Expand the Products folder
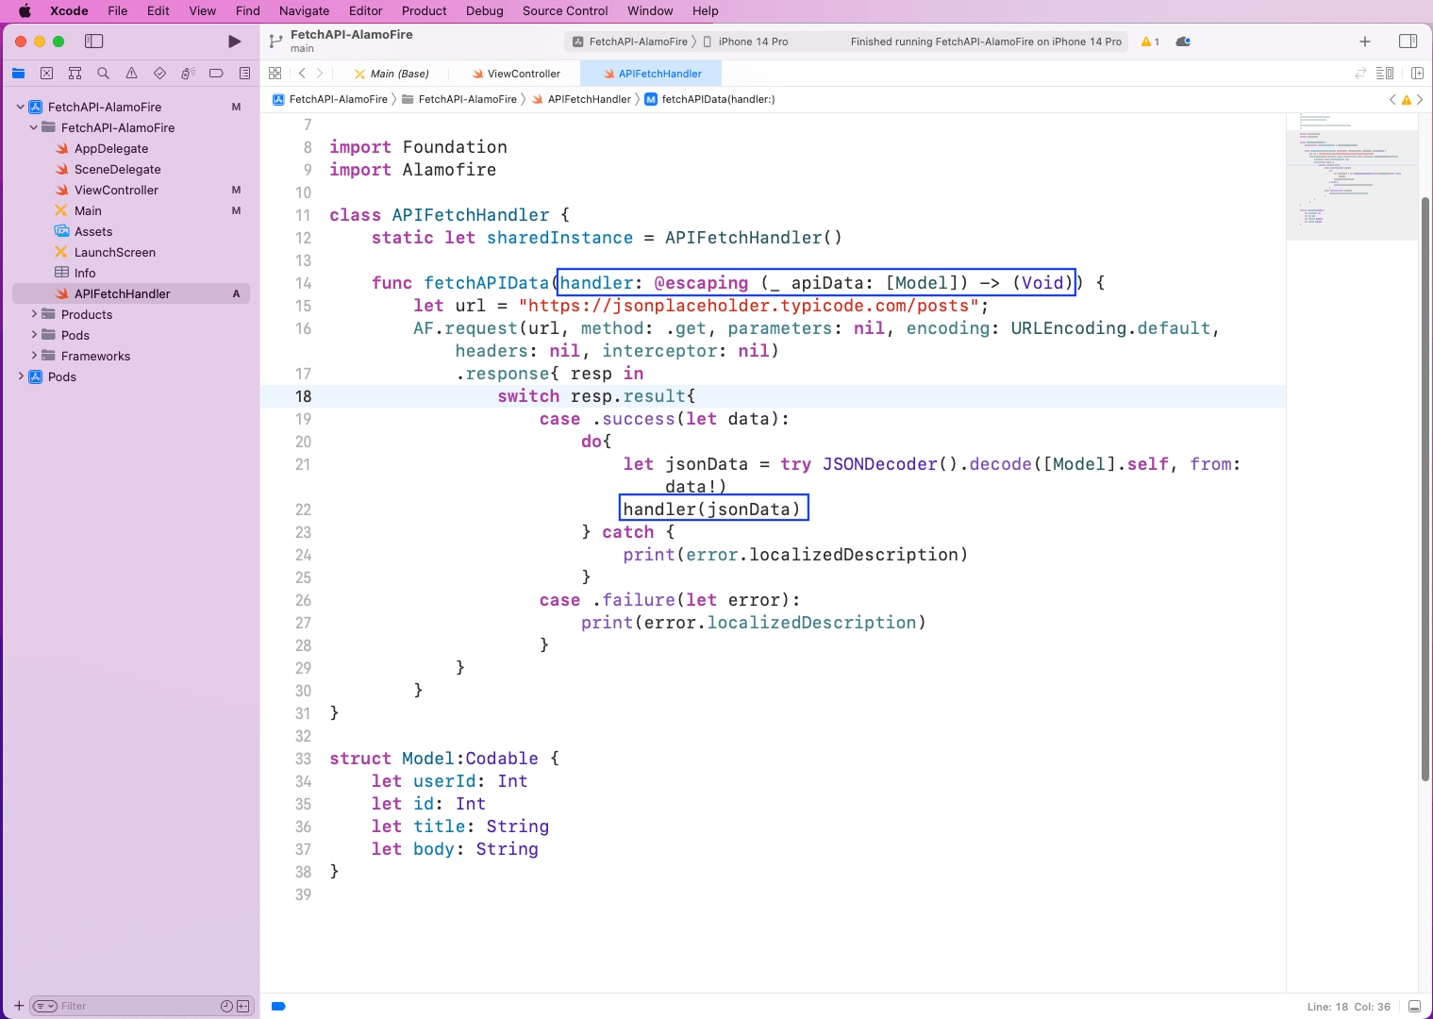 (x=35, y=314)
